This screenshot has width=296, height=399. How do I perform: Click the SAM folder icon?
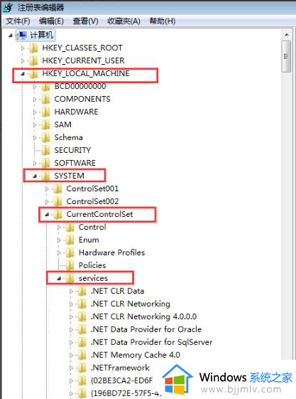point(45,124)
